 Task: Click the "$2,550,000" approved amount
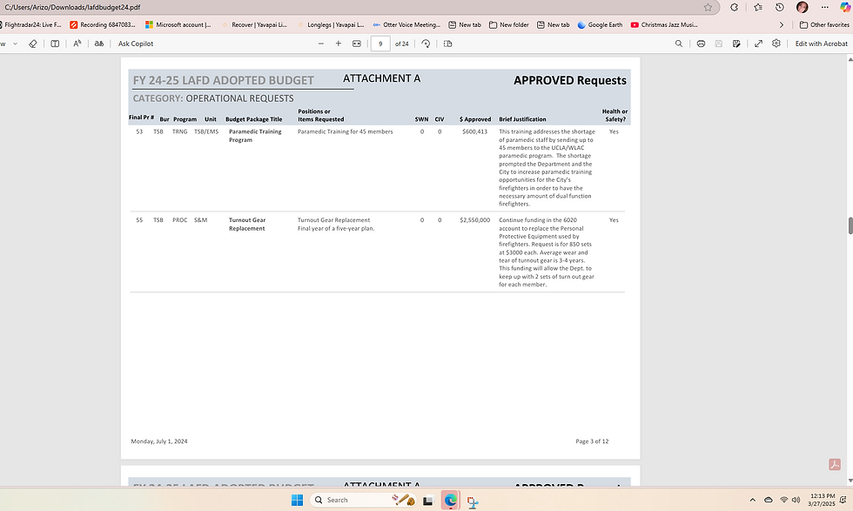coord(475,220)
